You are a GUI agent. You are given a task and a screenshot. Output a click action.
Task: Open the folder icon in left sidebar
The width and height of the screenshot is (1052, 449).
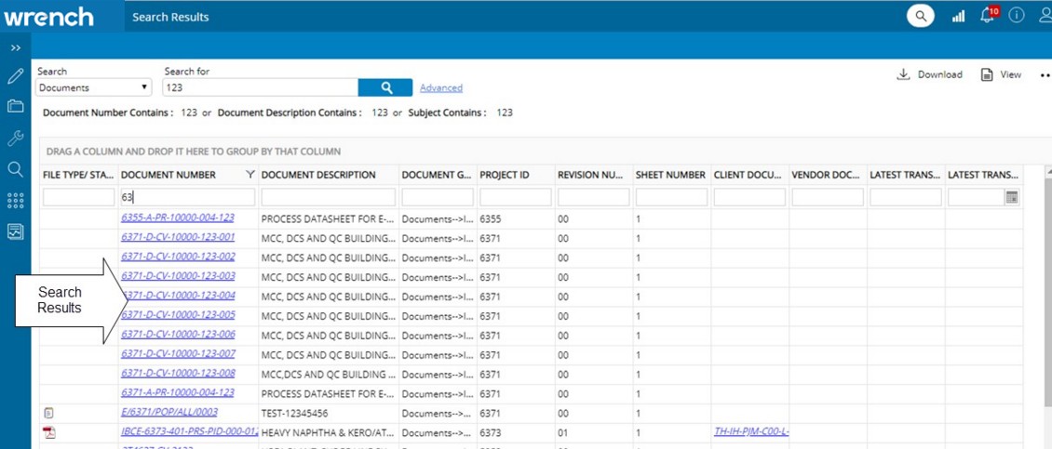(15, 106)
